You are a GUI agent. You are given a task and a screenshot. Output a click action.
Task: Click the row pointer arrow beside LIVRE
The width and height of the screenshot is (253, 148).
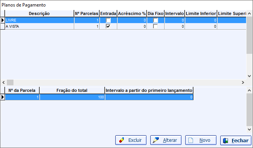coord(3,20)
